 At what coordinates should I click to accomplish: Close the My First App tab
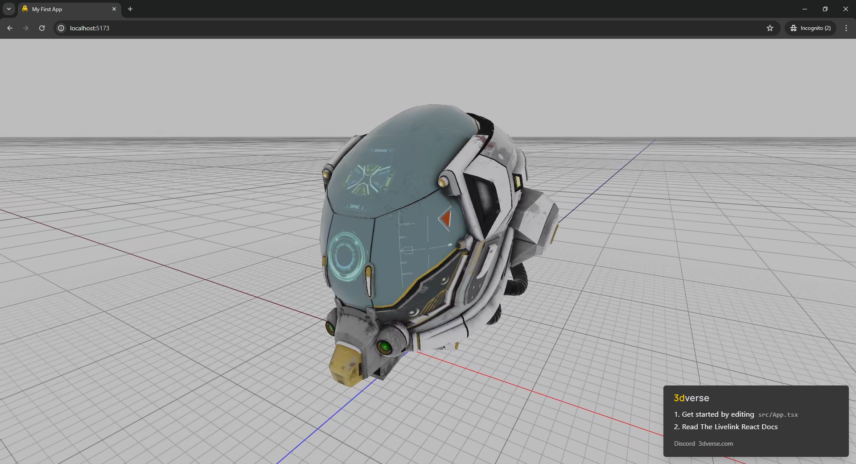[x=114, y=9]
